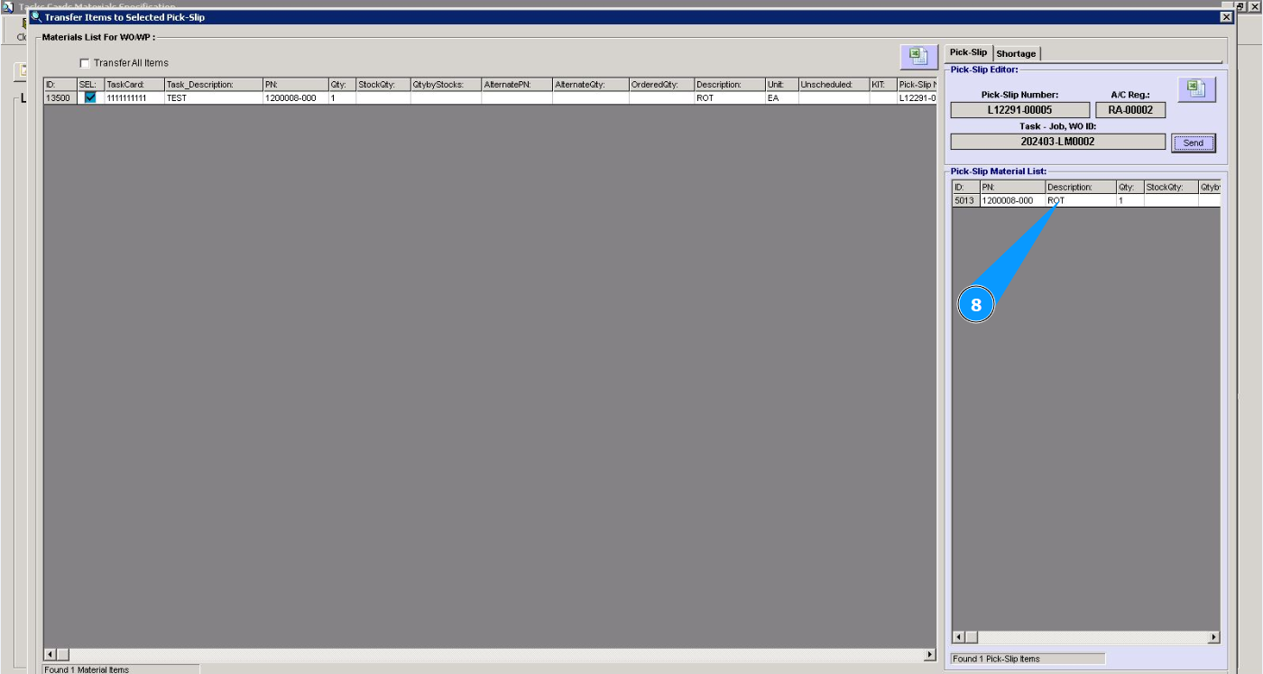Sort materials list by TaskCard column header

(134, 85)
